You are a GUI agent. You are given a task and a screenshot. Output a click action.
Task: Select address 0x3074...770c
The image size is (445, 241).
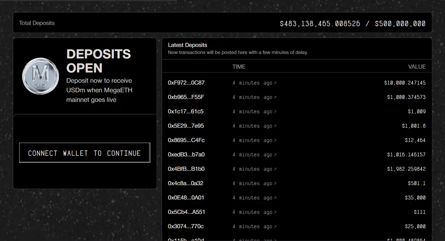point(186,226)
